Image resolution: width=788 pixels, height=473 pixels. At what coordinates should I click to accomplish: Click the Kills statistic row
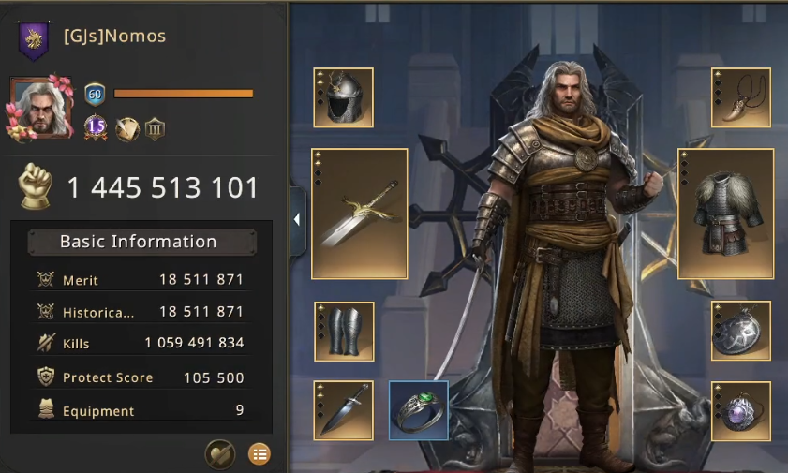(x=141, y=344)
